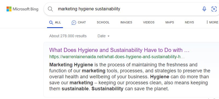Open the Date filter dropdown
This screenshot has height=99, width=219.
click(x=103, y=36)
